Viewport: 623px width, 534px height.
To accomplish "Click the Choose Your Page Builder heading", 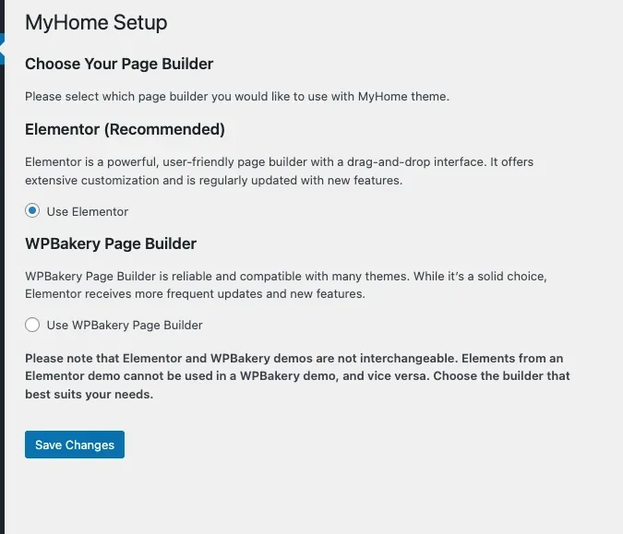I will tap(119, 64).
